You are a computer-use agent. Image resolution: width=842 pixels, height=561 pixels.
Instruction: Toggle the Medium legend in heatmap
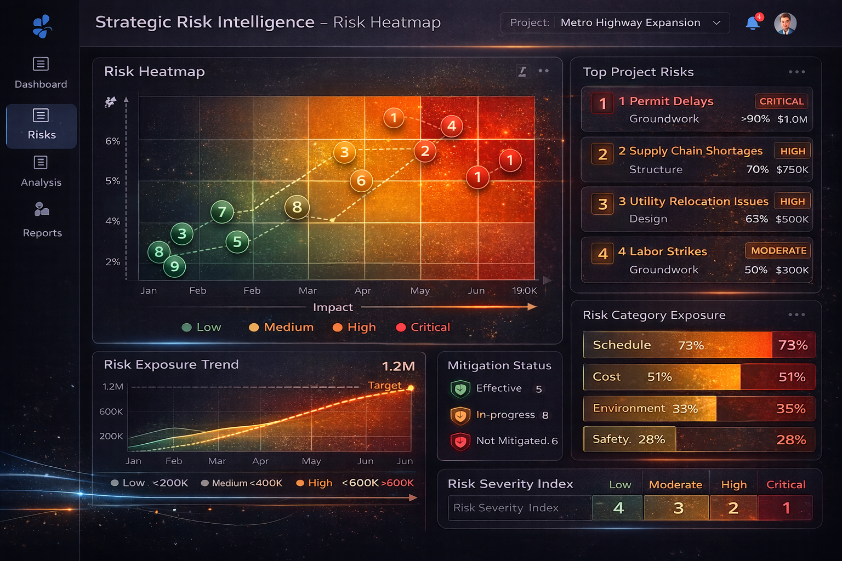pos(281,327)
